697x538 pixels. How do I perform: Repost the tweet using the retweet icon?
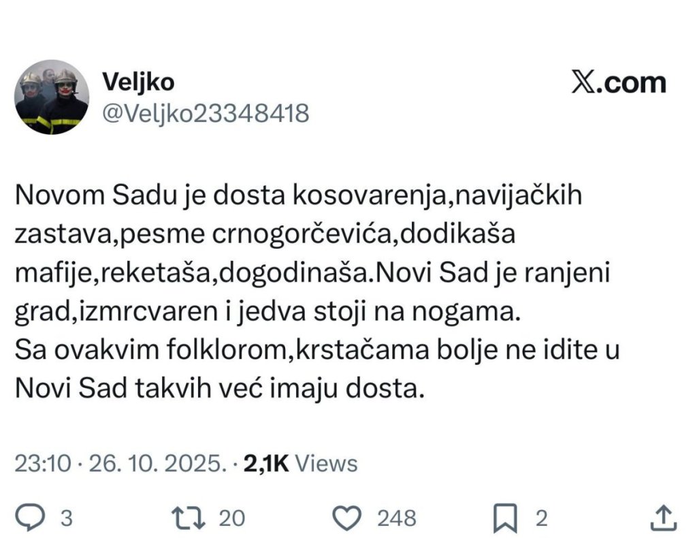(x=187, y=518)
